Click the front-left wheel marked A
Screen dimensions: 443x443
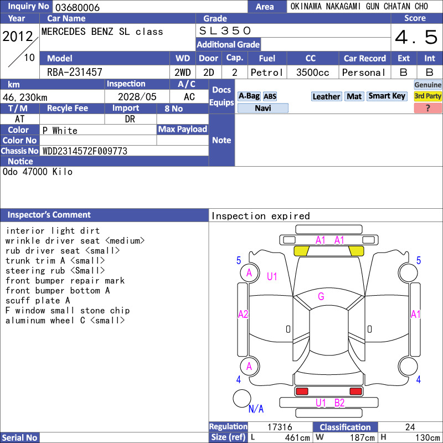click(250, 272)
